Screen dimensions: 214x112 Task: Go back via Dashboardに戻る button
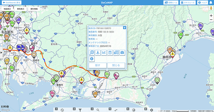(x=11, y=2)
